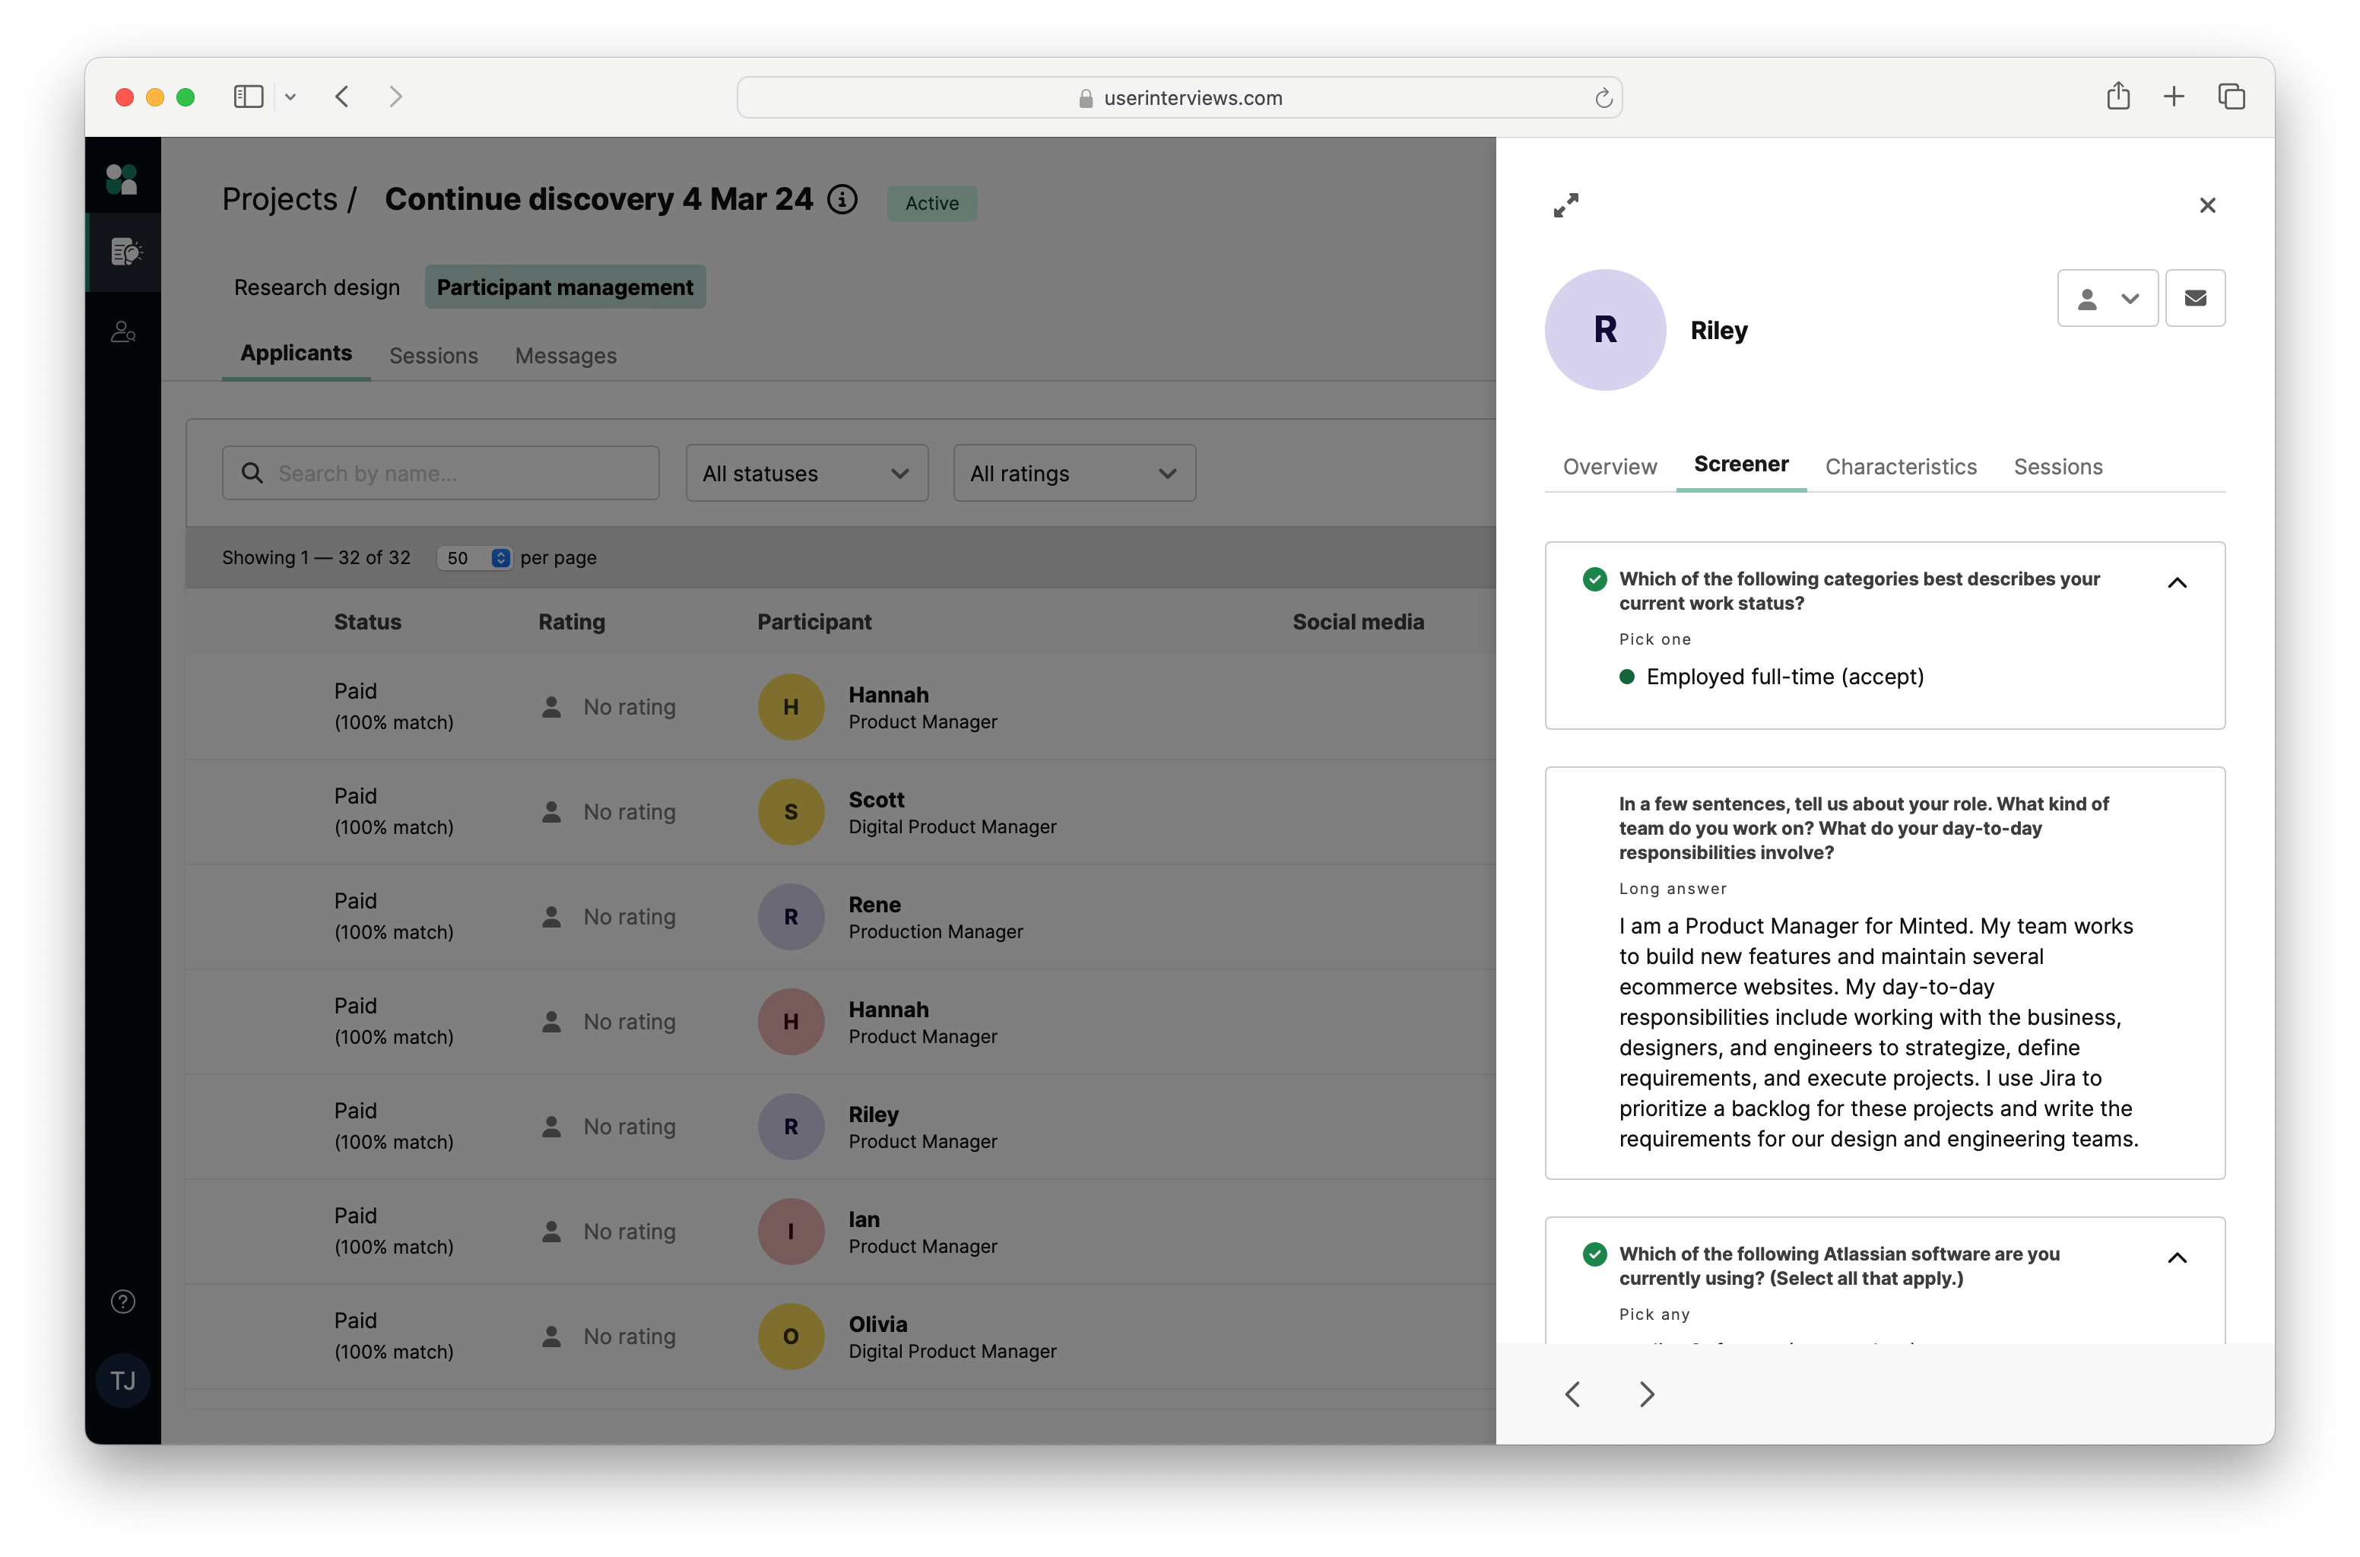
Task: Click the Search by name field
Action: (x=439, y=473)
